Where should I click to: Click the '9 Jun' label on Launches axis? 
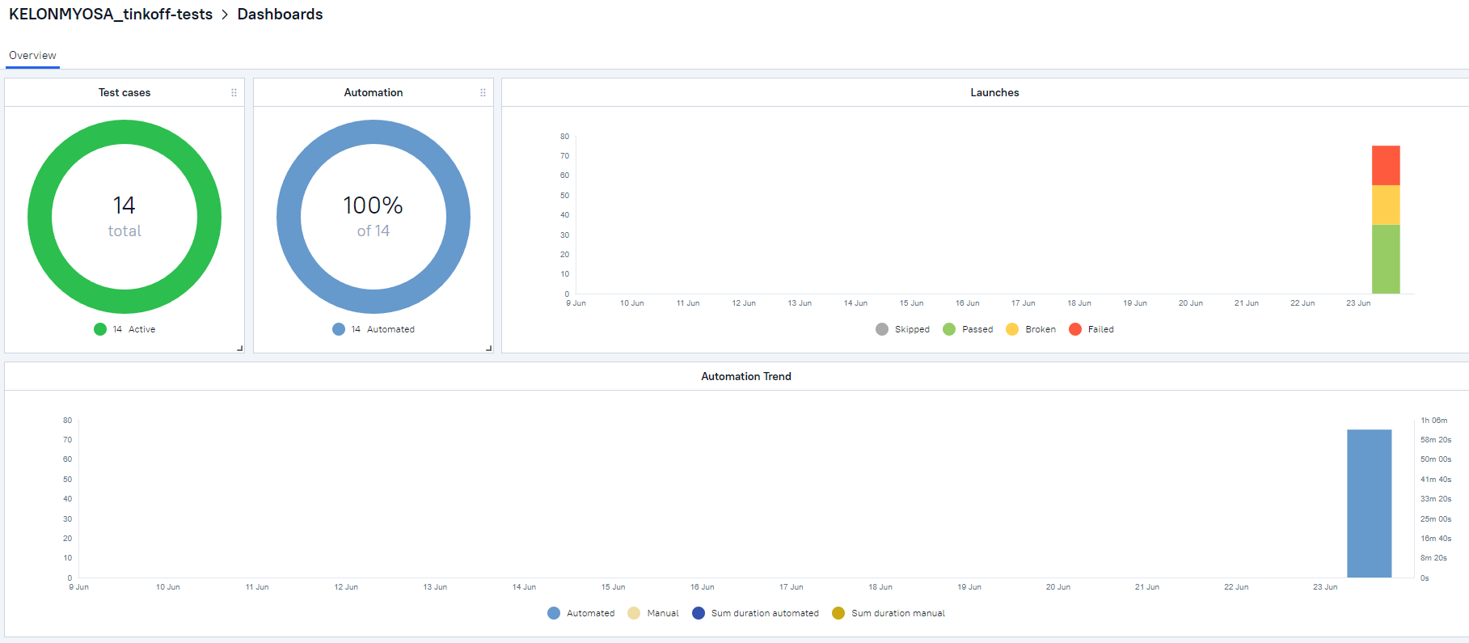click(x=576, y=303)
